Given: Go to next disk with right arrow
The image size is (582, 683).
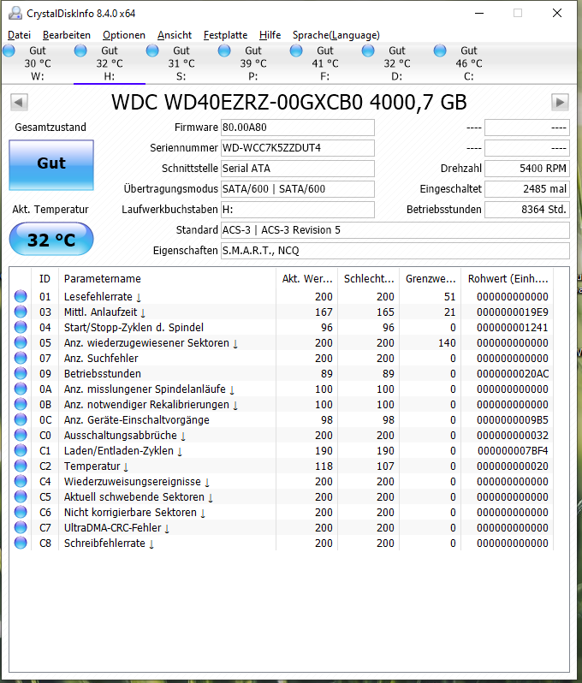Looking at the screenshot, I should tap(560, 103).
